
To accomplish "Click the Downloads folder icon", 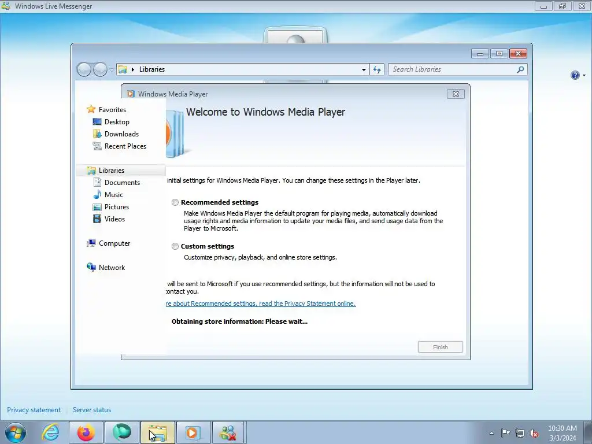I will coord(97,134).
